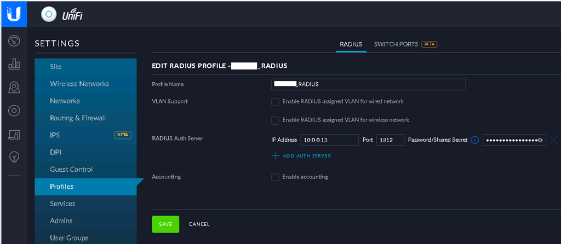Enable accounting checkbox
The height and width of the screenshot is (244, 561).
point(276,177)
